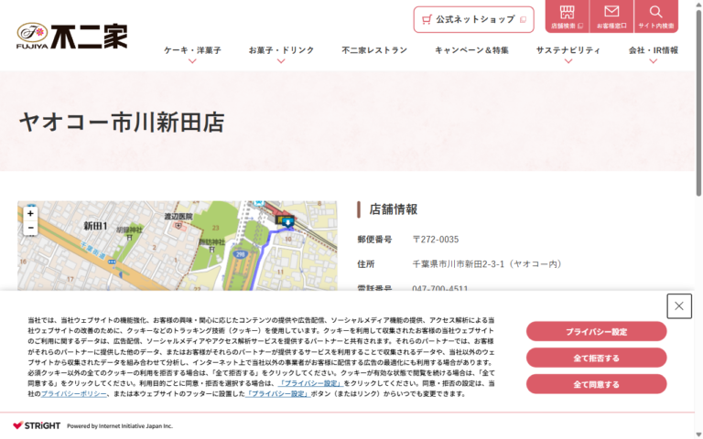Open 会社・IR情報 menu

[x=654, y=50]
